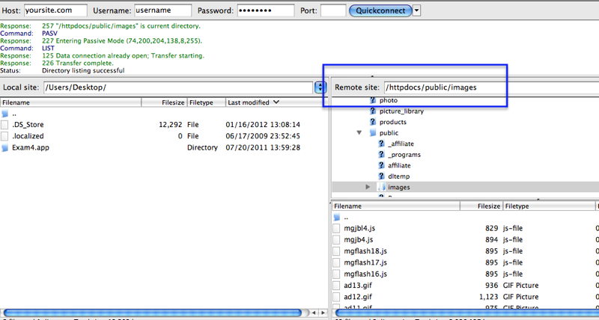This screenshot has width=599, height=320.
Task: Select the dltemp tree item
Action: pos(399,176)
